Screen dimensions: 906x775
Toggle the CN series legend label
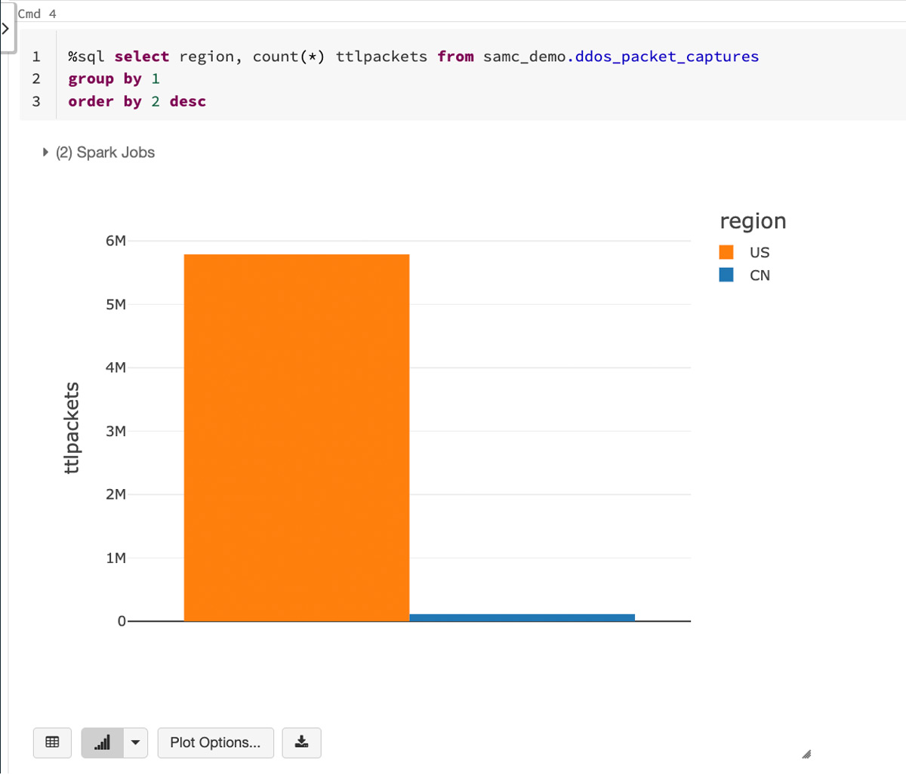[760, 275]
